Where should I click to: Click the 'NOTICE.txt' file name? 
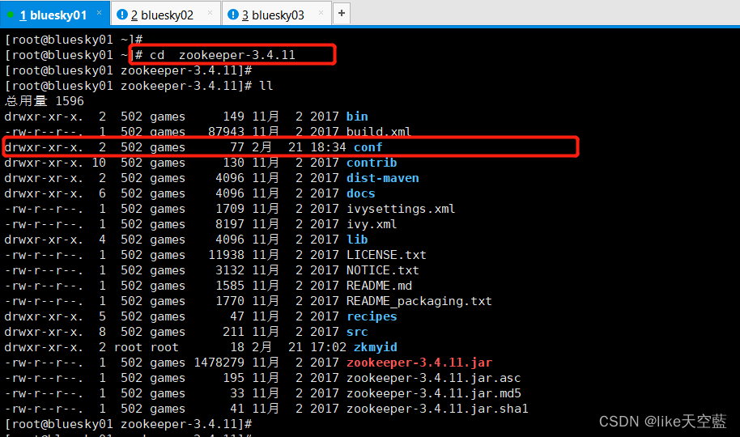coord(382,270)
